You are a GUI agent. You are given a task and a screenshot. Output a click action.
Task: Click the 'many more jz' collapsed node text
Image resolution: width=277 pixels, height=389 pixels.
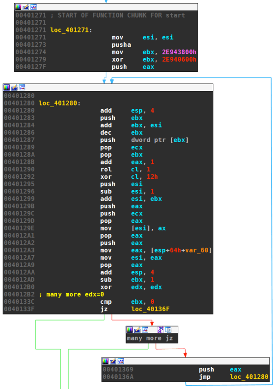[150, 339]
